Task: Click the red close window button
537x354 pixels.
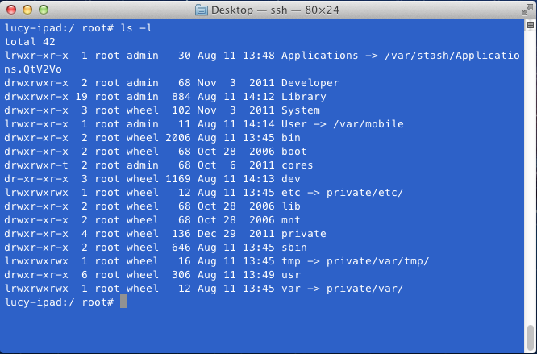Action: pos(11,10)
